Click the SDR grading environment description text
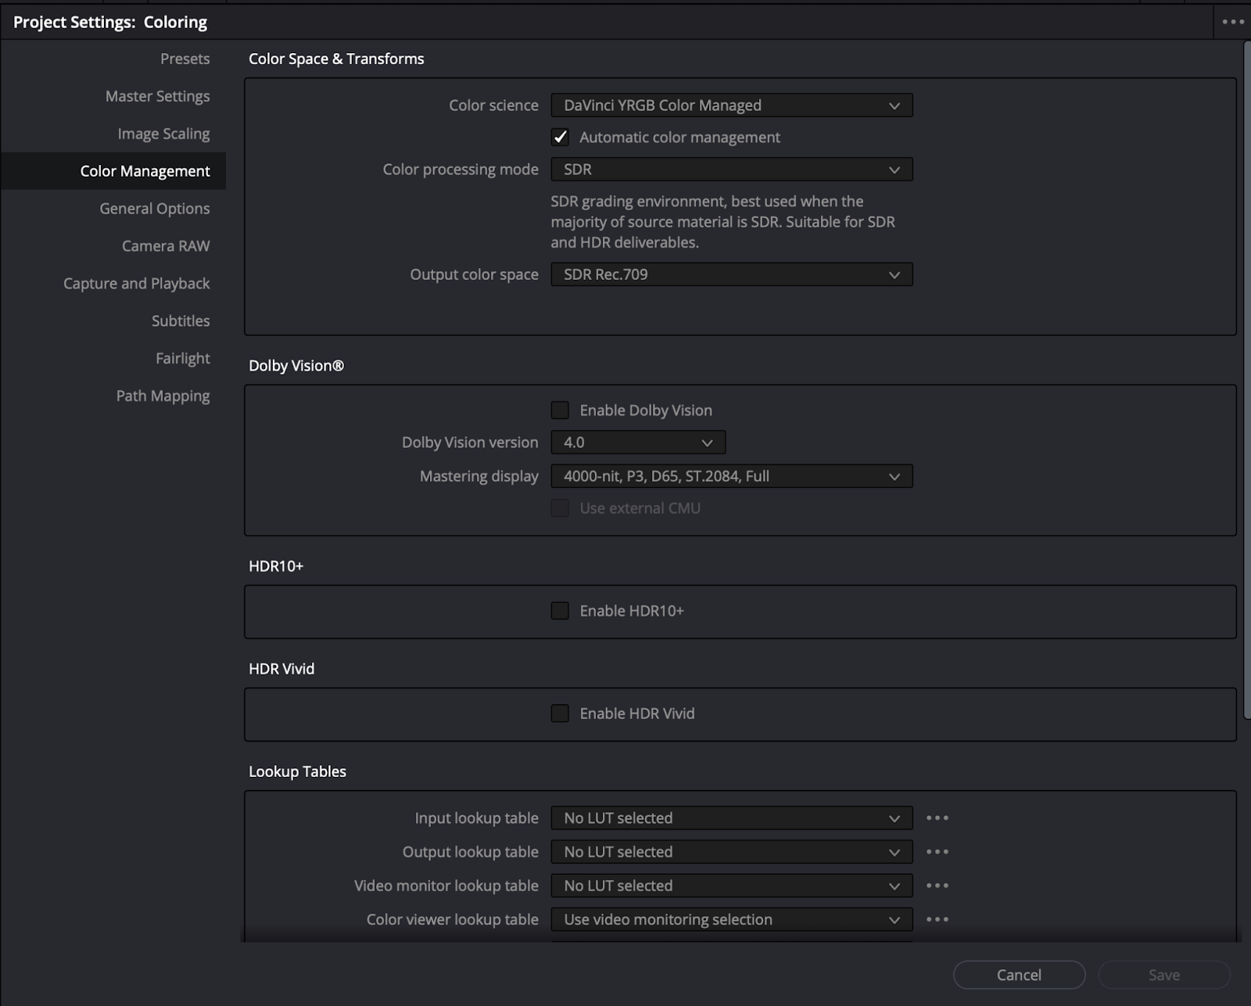This screenshot has height=1006, width=1251. tap(723, 222)
